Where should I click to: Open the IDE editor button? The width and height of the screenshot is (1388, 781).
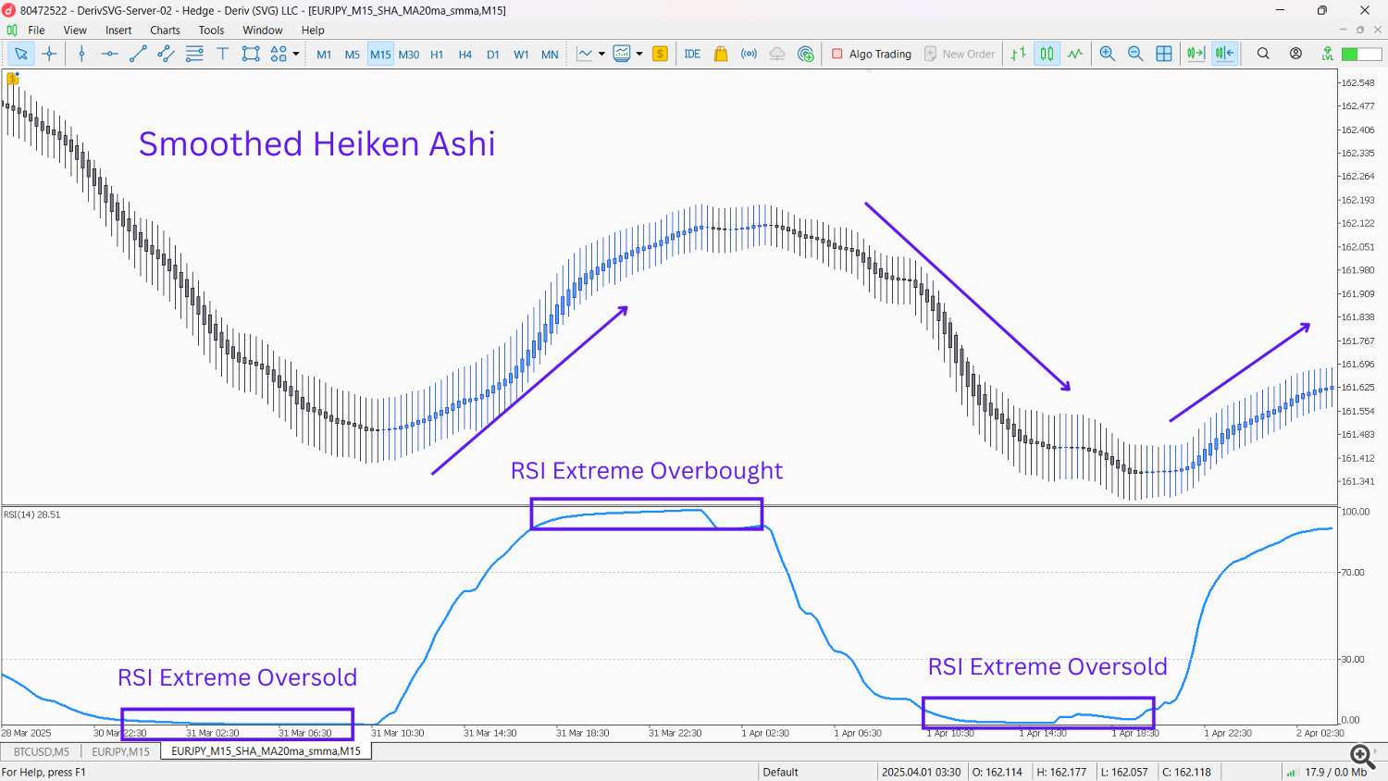692,54
